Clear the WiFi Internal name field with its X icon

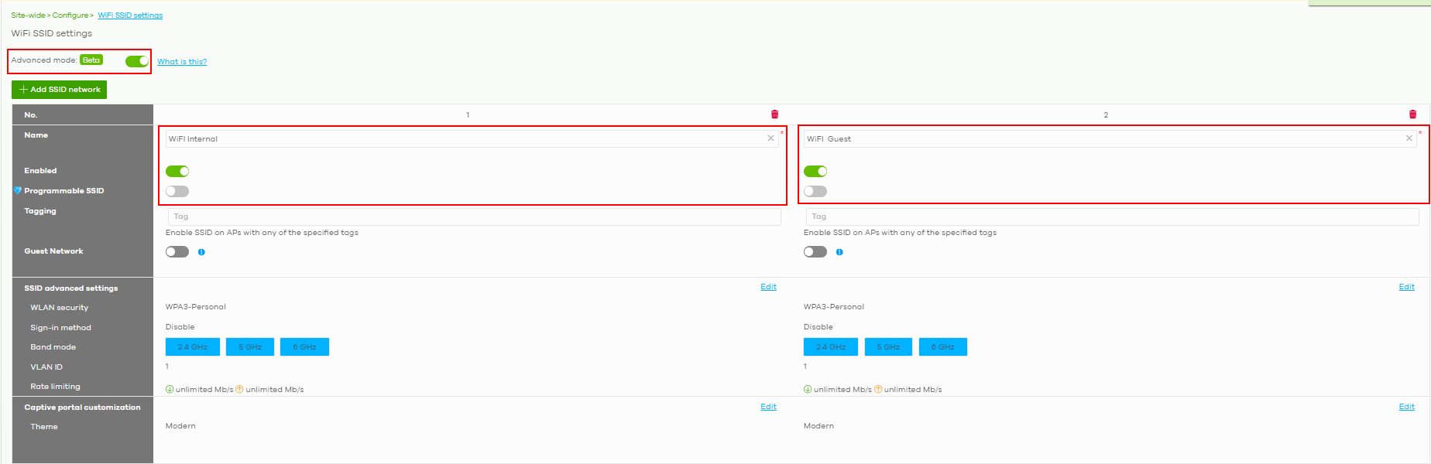click(770, 138)
